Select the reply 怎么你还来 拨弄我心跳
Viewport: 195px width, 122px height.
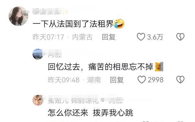tap(90, 113)
